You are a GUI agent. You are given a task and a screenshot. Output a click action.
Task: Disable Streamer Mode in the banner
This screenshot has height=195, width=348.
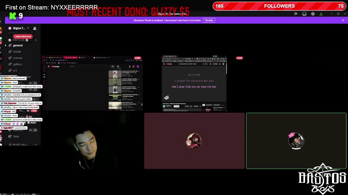click(x=209, y=20)
